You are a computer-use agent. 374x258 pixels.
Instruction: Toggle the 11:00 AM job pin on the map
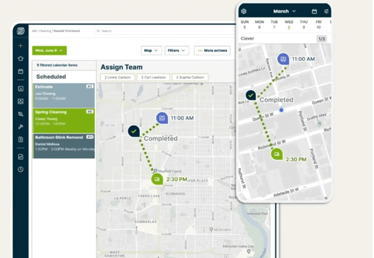[x=162, y=118]
